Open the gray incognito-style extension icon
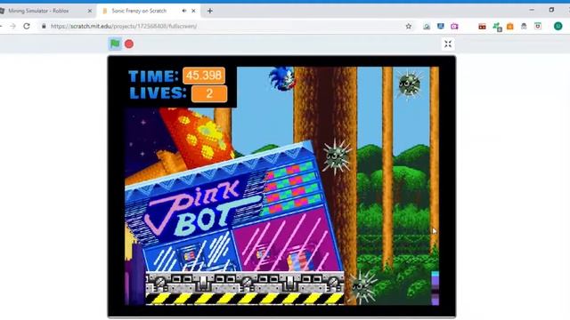The width and height of the screenshot is (570, 320). (524, 26)
